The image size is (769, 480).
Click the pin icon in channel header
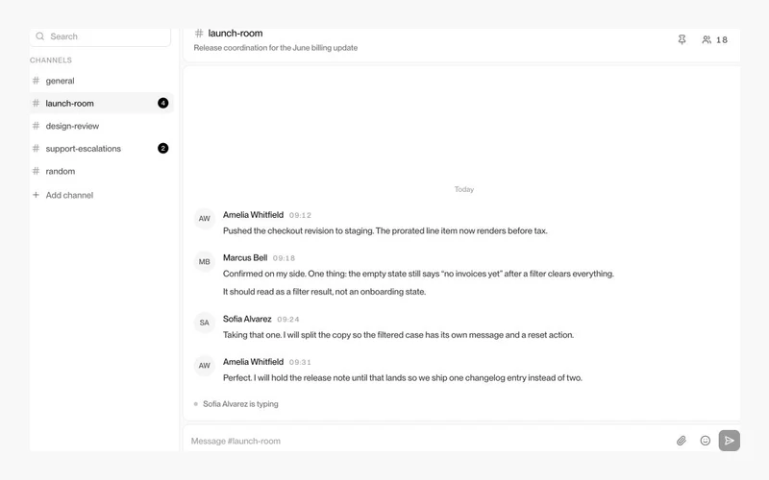click(682, 39)
